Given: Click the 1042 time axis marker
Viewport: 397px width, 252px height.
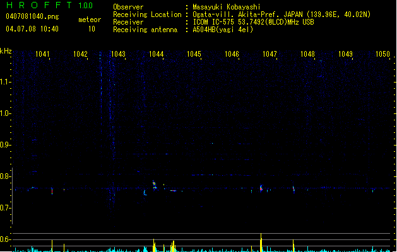Looking at the screenshot, I should (80, 54).
